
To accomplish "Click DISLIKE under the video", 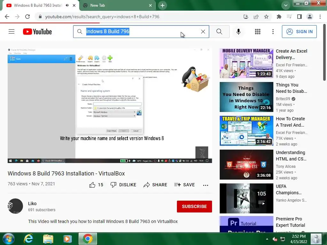I will point(123,185).
